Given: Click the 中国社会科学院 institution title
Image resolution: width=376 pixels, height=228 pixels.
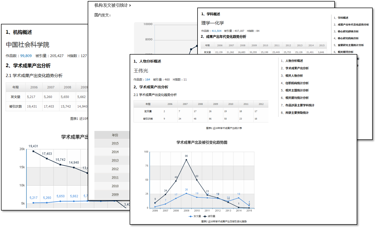Looking at the screenshot, I should (27, 45).
